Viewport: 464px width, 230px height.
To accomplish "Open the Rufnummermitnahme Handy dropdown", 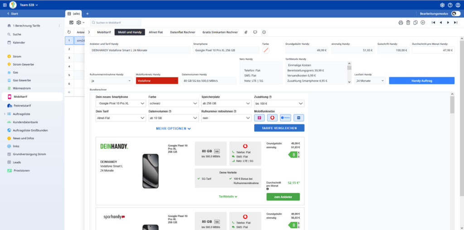I will [111, 80].
